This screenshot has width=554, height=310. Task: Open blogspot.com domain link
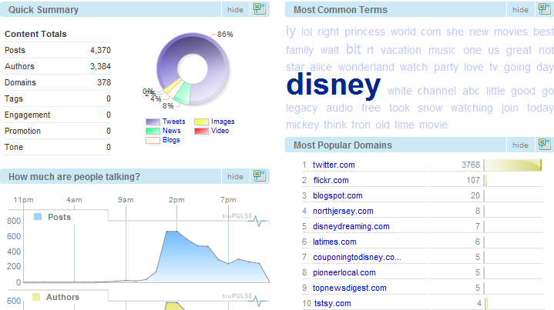(337, 195)
